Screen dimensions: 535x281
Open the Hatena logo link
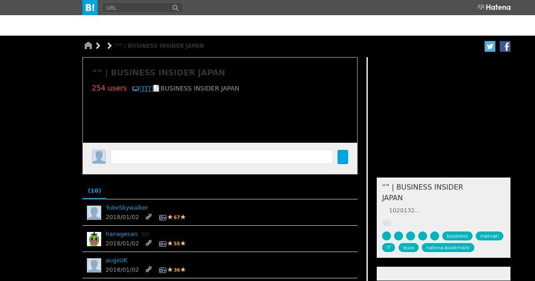[x=494, y=7]
